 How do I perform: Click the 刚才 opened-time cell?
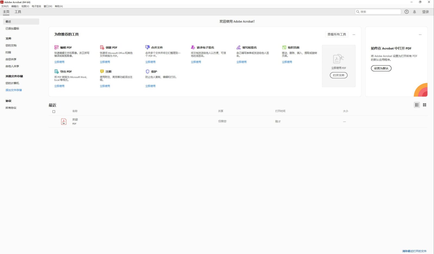pyautogui.click(x=278, y=121)
